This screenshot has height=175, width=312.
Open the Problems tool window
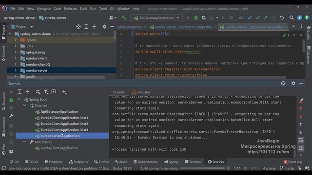(x=53, y=162)
